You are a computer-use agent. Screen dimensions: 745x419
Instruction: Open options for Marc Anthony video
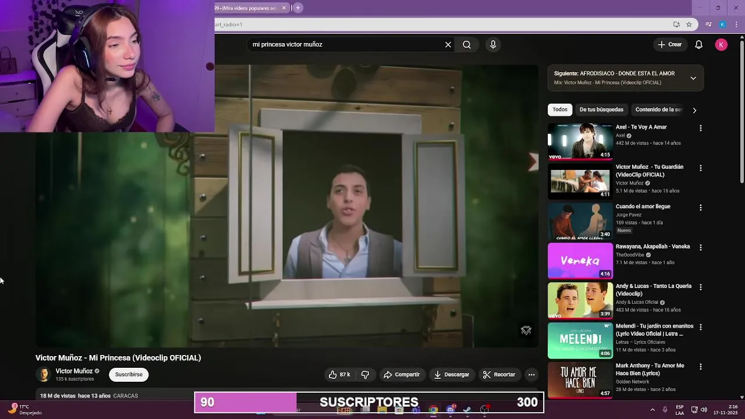point(701,367)
